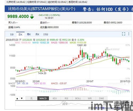Viewport: 133px width, 111px height.
Task: Click the MA20: 10968.95 legend
Action: click(x=59, y=43)
